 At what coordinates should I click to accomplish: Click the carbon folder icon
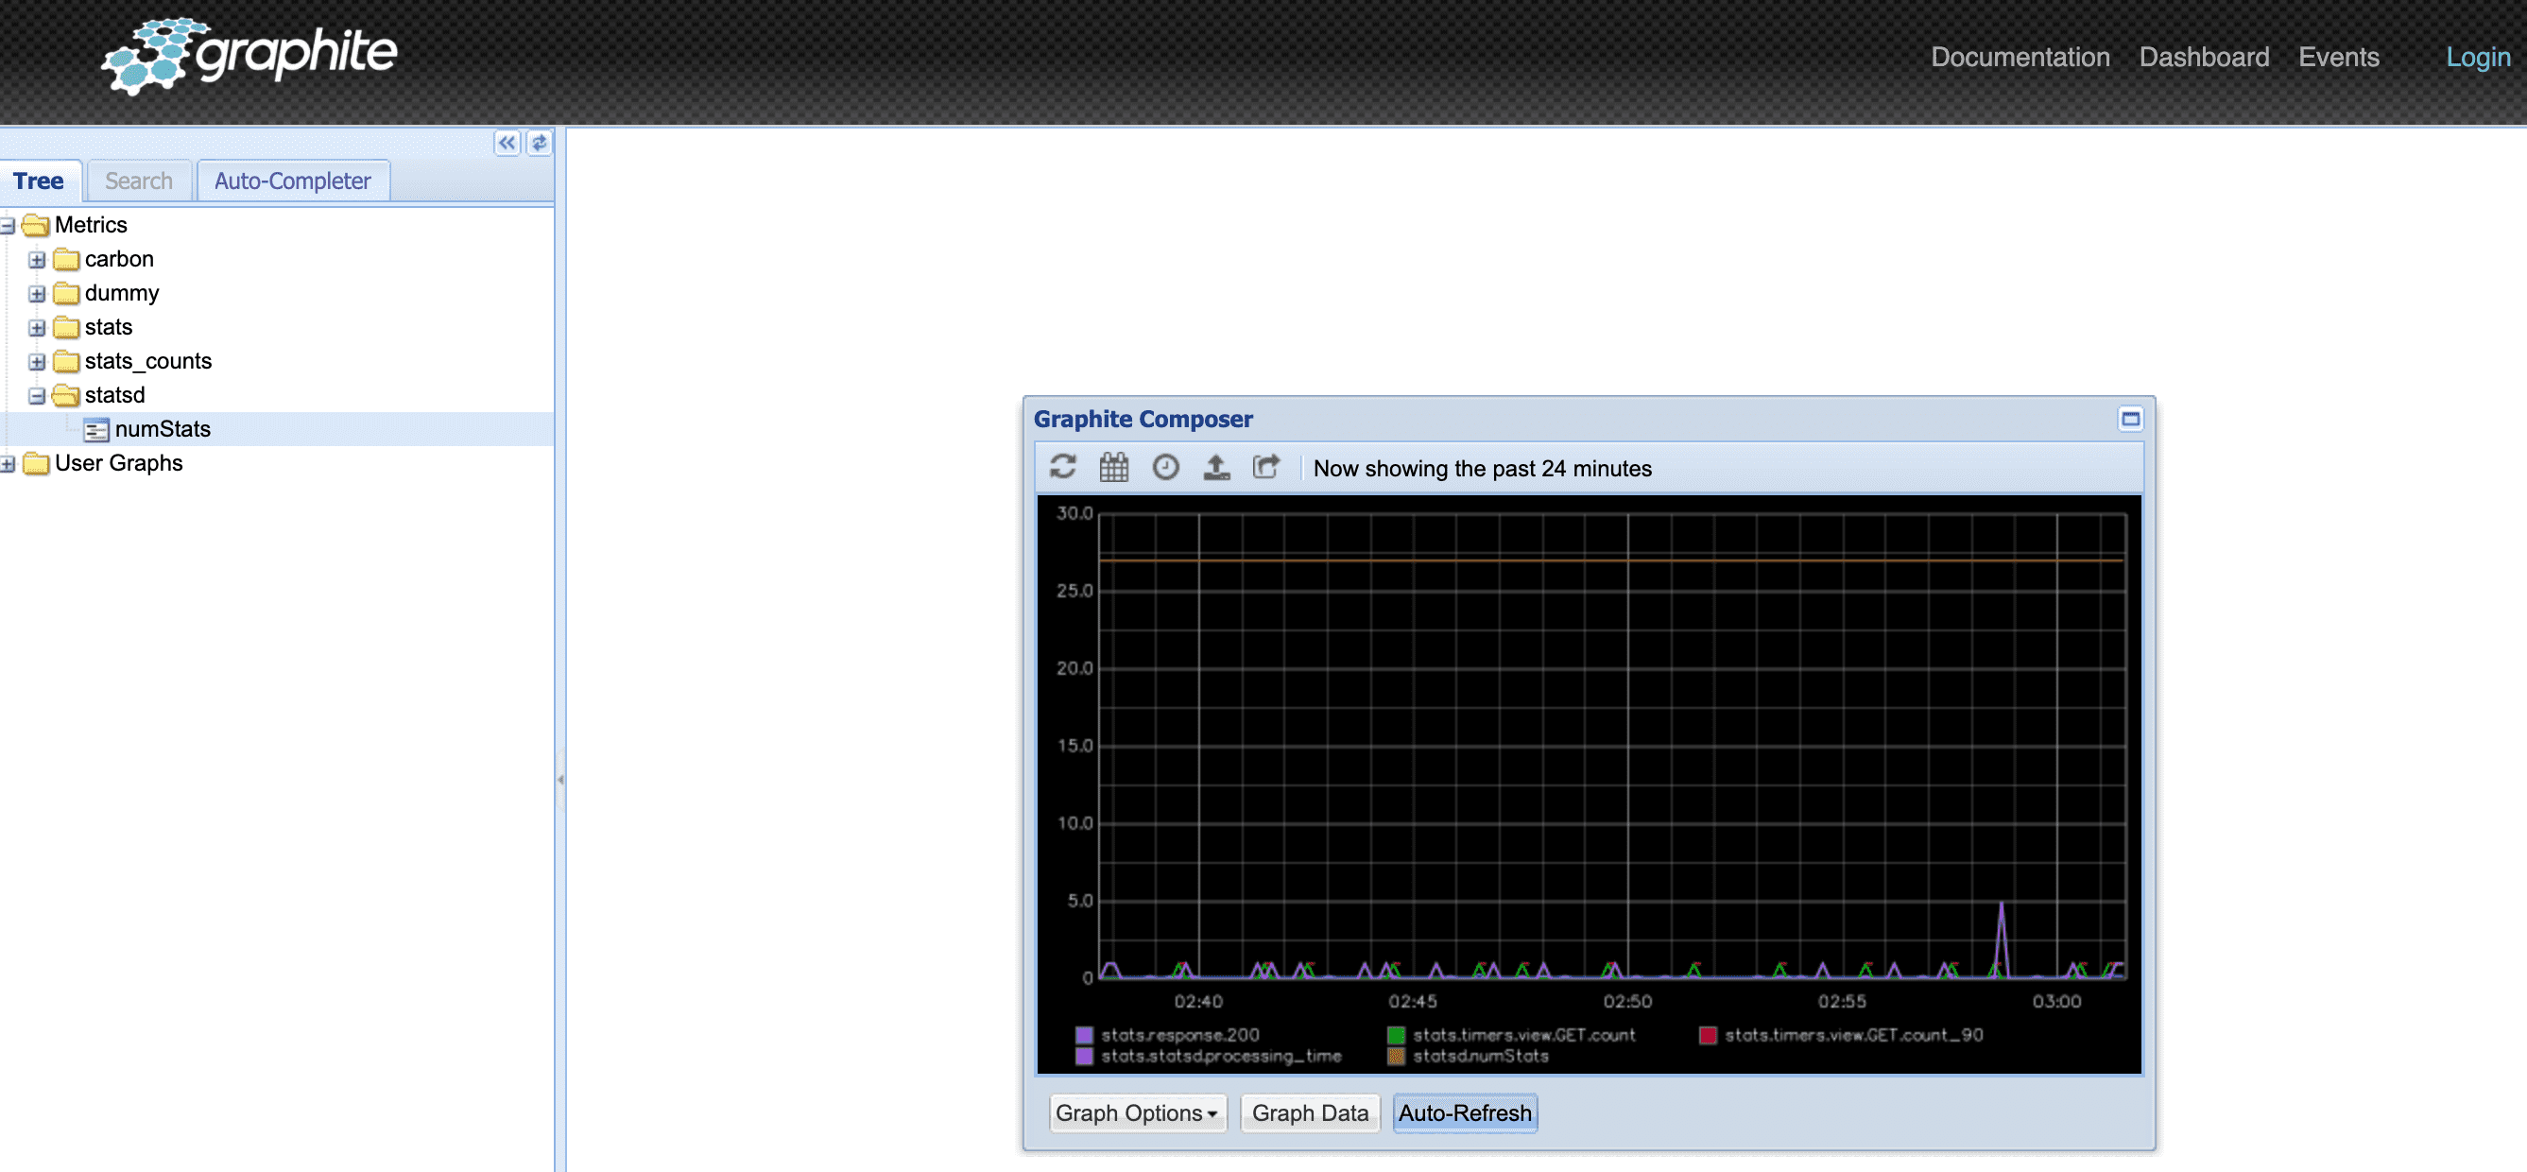click(66, 260)
